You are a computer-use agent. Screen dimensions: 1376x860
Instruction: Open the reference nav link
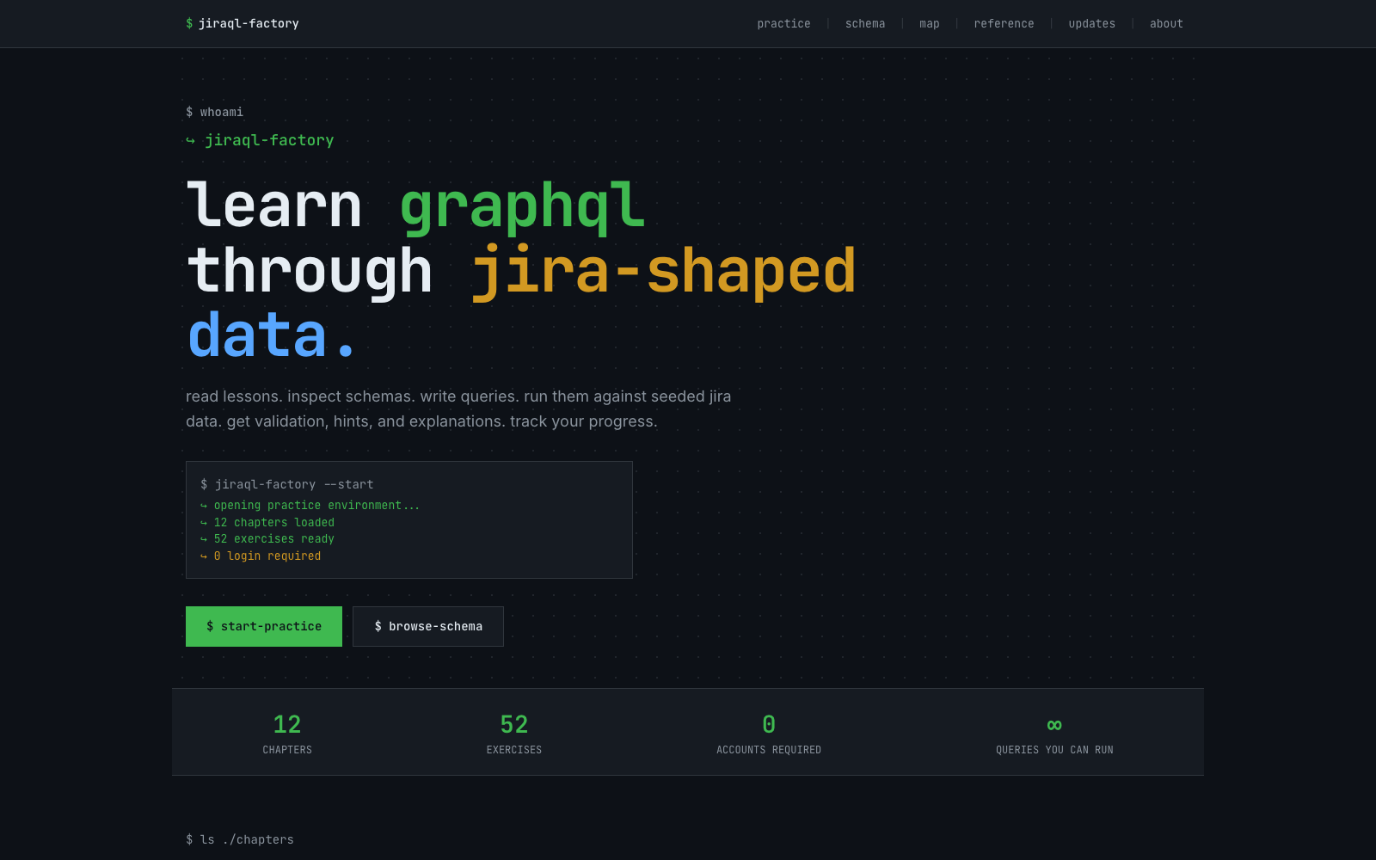tap(1004, 23)
